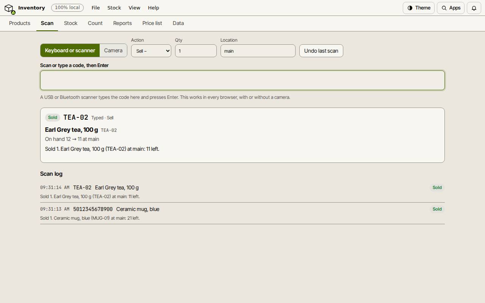Open the Price list tab
Image resolution: width=485 pixels, height=303 pixels.
click(x=152, y=23)
